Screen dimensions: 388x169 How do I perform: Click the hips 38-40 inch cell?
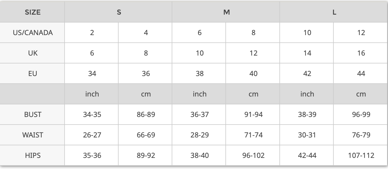[x=200, y=155]
